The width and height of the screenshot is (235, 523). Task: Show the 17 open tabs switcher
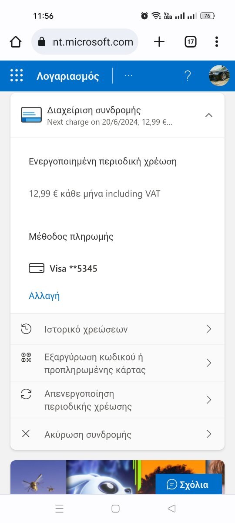pyautogui.click(x=191, y=42)
